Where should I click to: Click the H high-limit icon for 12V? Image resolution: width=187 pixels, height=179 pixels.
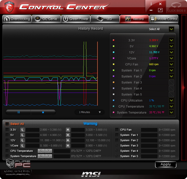pos(68,140)
